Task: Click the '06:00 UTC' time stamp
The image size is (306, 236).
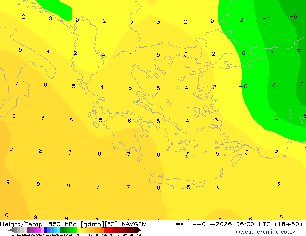Action: click(253, 224)
